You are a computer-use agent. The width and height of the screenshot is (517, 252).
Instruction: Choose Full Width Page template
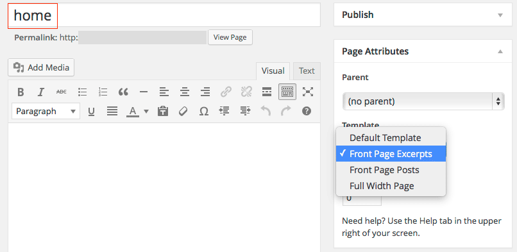[391, 186]
